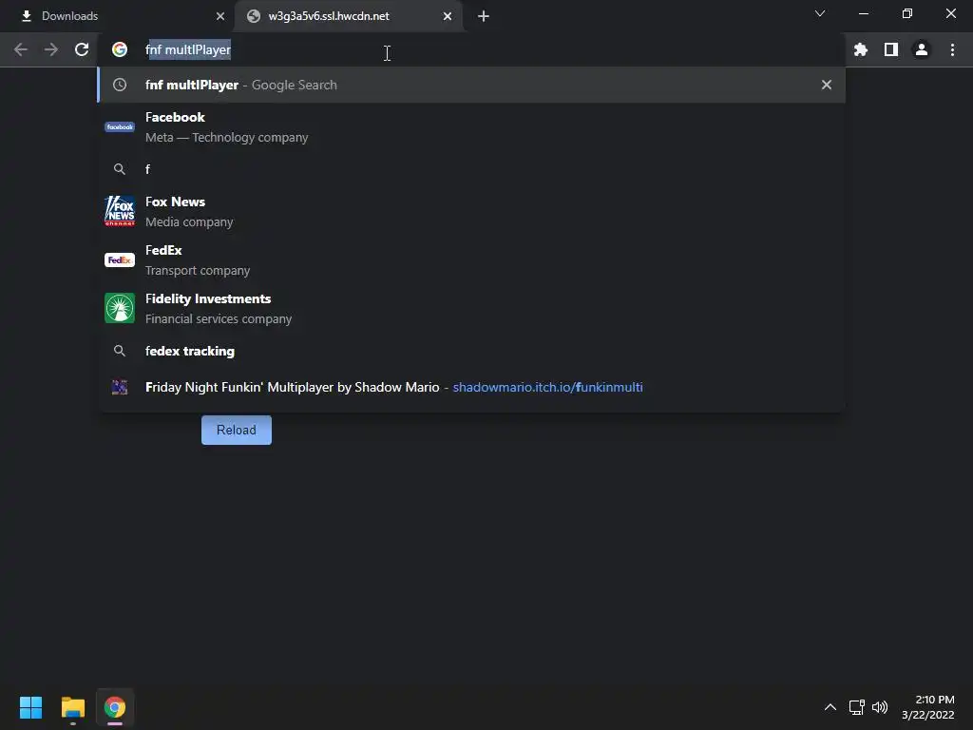Screen dimensions: 973x730
Task: Select the fedex tracking search suggestion
Action: click(471, 352)
